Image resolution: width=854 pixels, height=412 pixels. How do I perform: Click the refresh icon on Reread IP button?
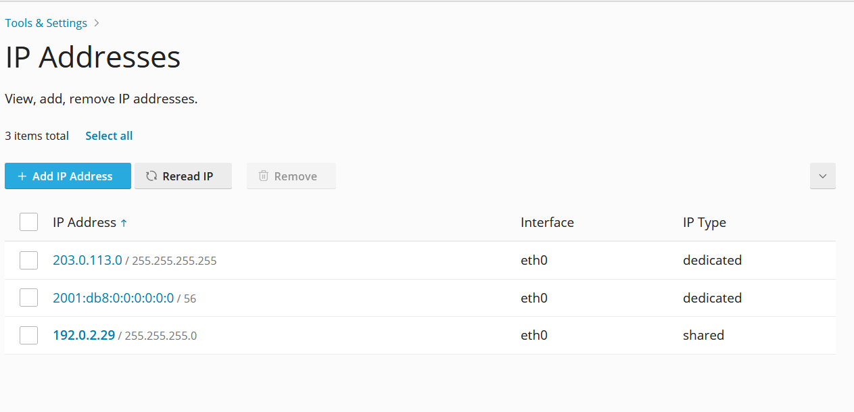pos(150,176)
